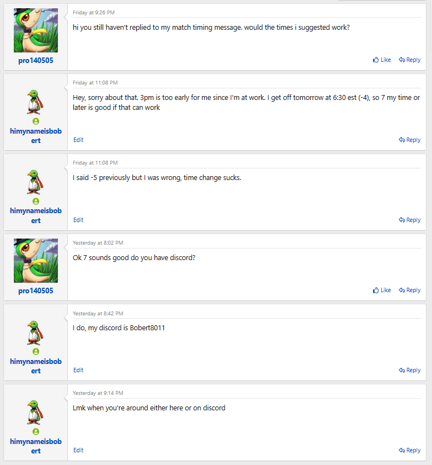The width and height of the screenshot is (432, 465).
Task: Like the Friday 9:26 PM message
Action: tap(382, 60)
